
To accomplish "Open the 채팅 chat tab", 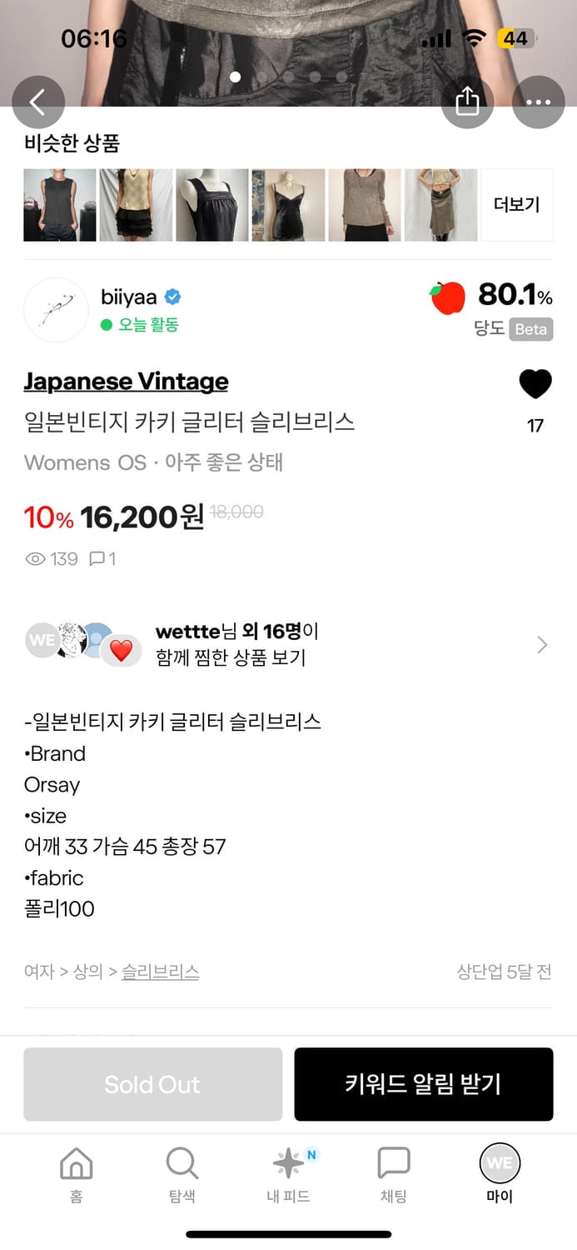I will click(394, 1173).
